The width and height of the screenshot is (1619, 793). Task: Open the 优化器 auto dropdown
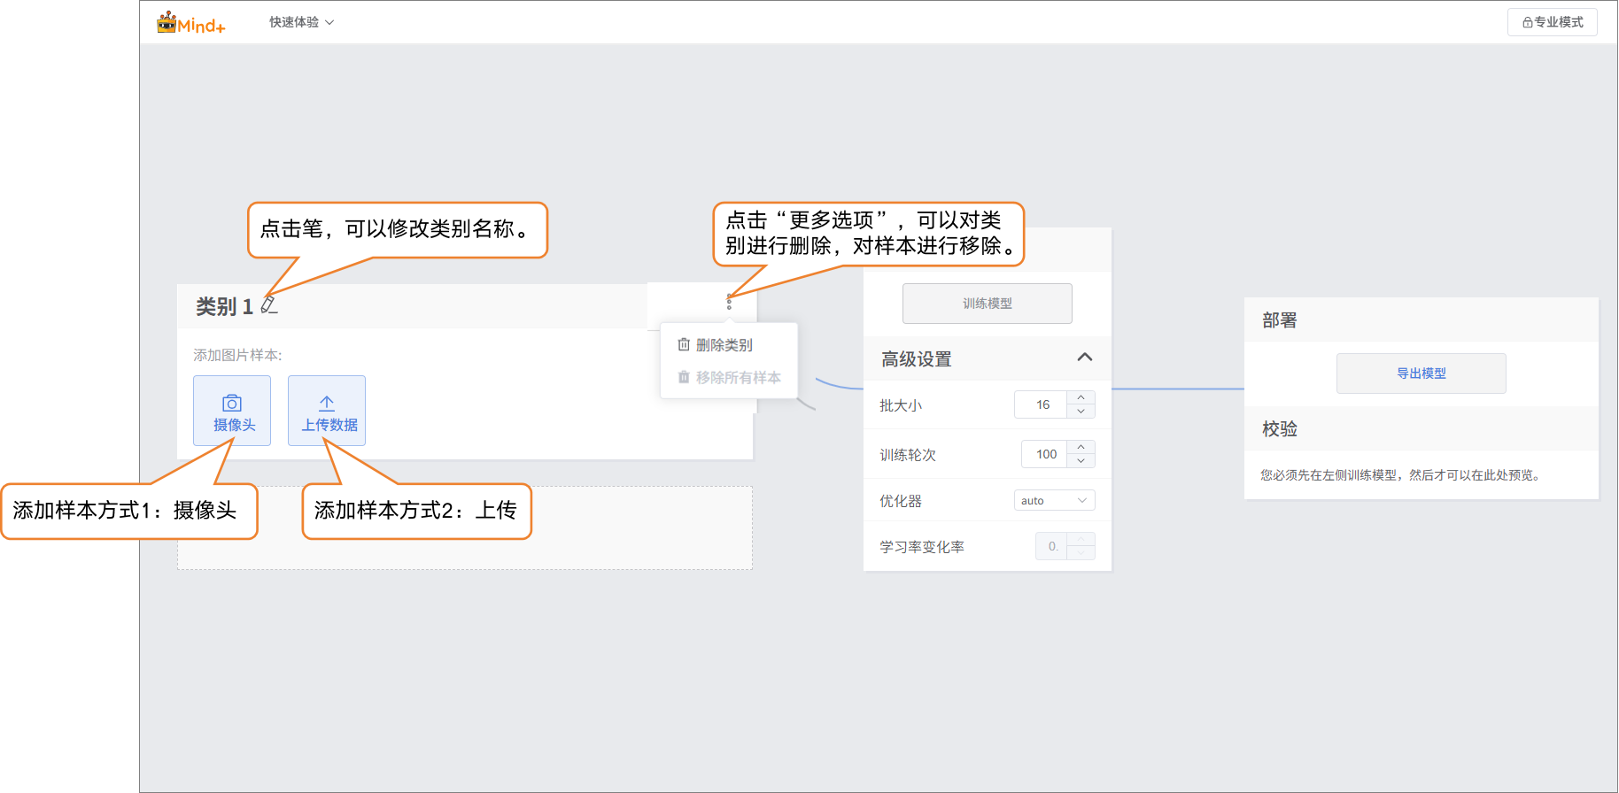(1054, 501)
